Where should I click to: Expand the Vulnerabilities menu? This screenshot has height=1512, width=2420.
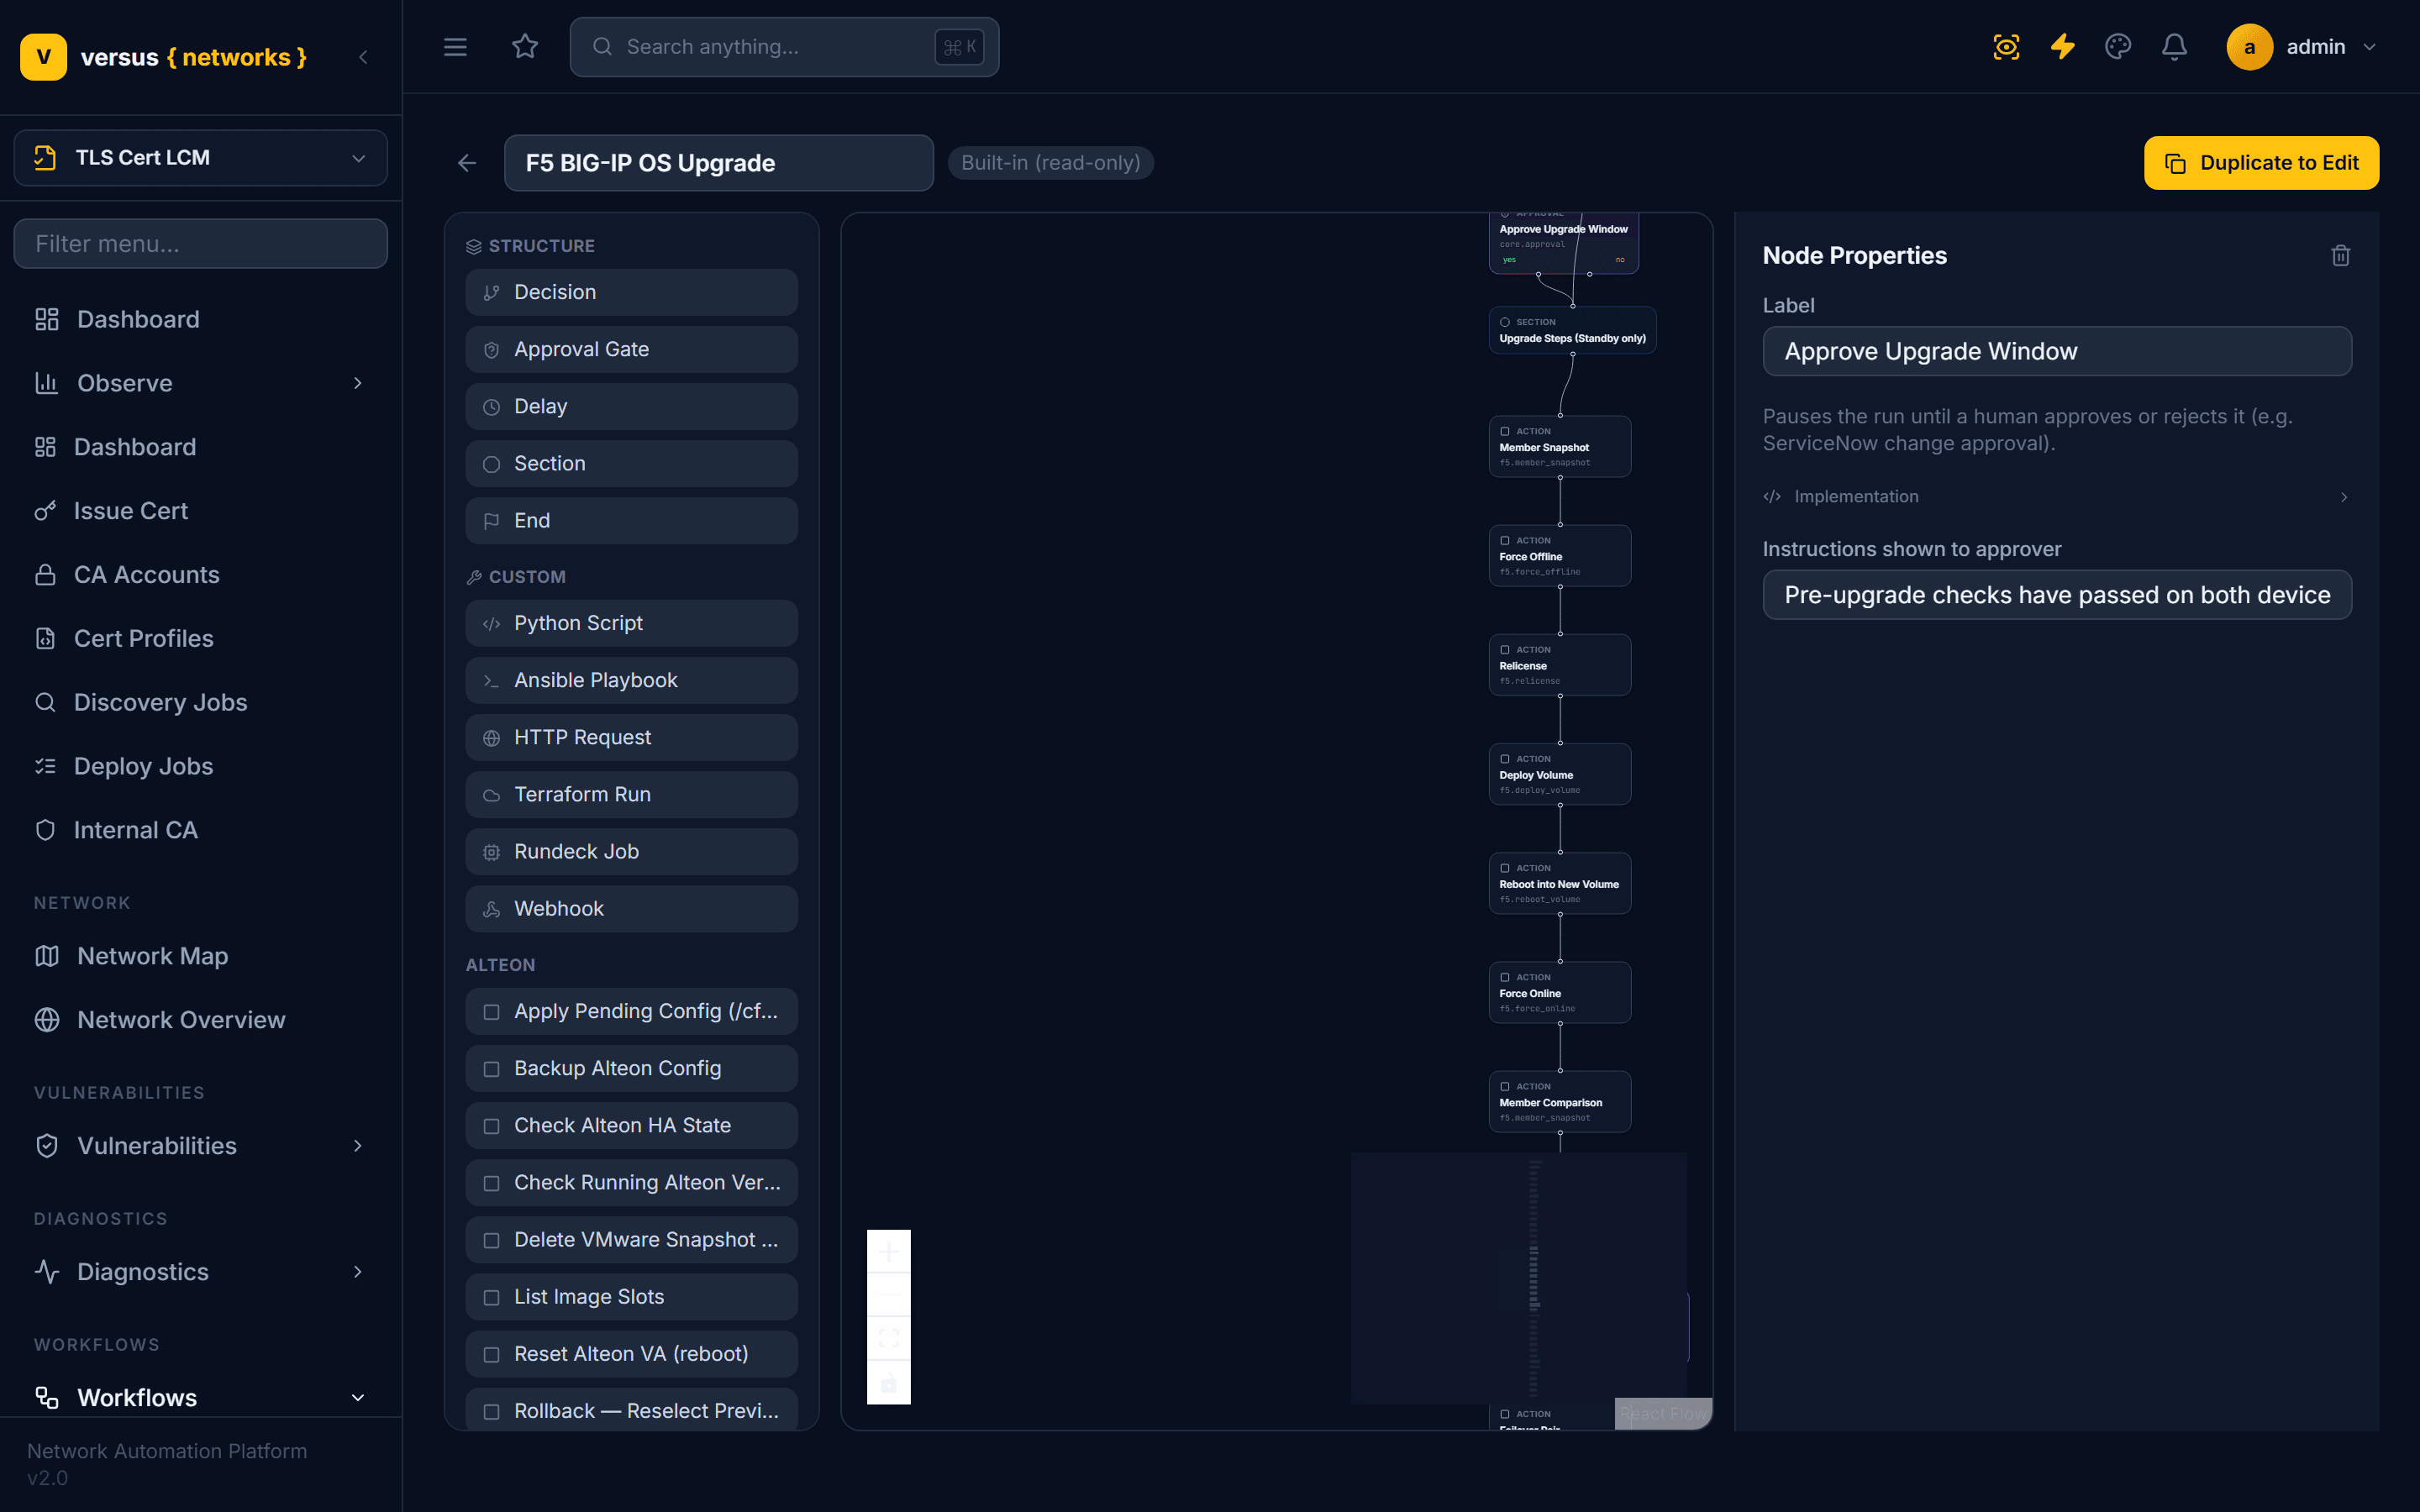(x=200, y=1145)
